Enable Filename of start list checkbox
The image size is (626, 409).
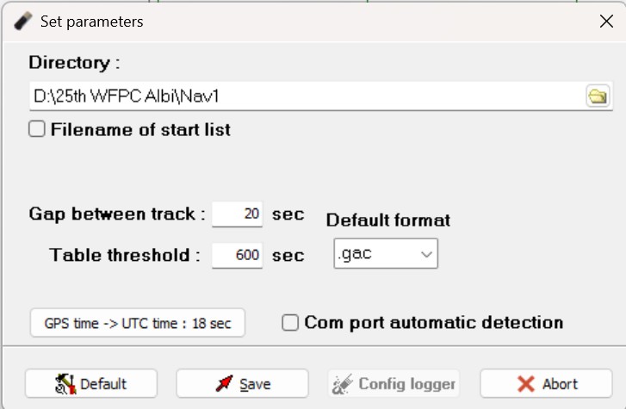(x=37, y=130)
